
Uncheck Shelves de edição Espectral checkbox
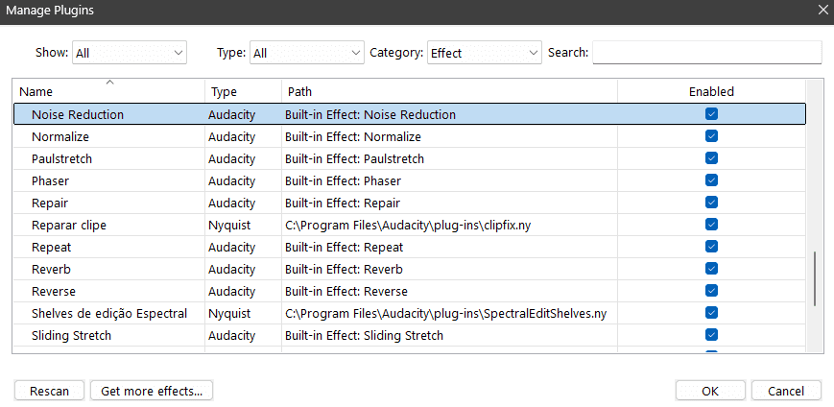pos(711,313)
